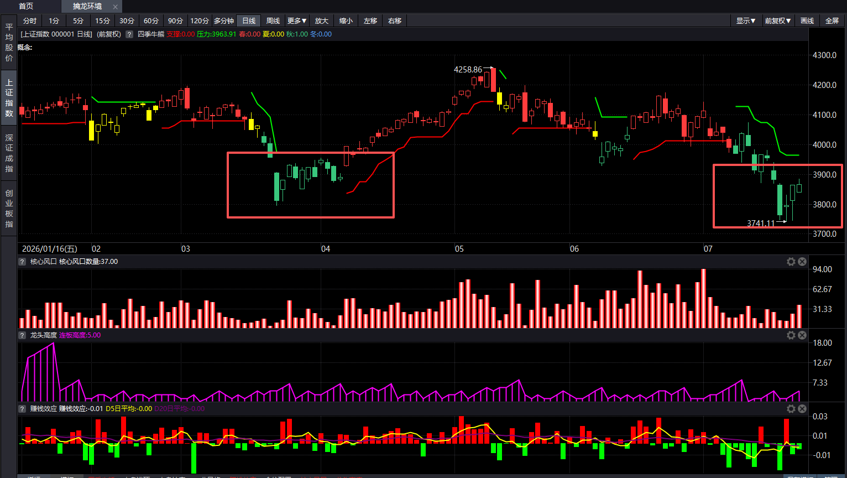Screen dimensions: 847x478
Task: Click the 07 month marker on time axis
Action: pyautogui.click(x=708, y=249)
